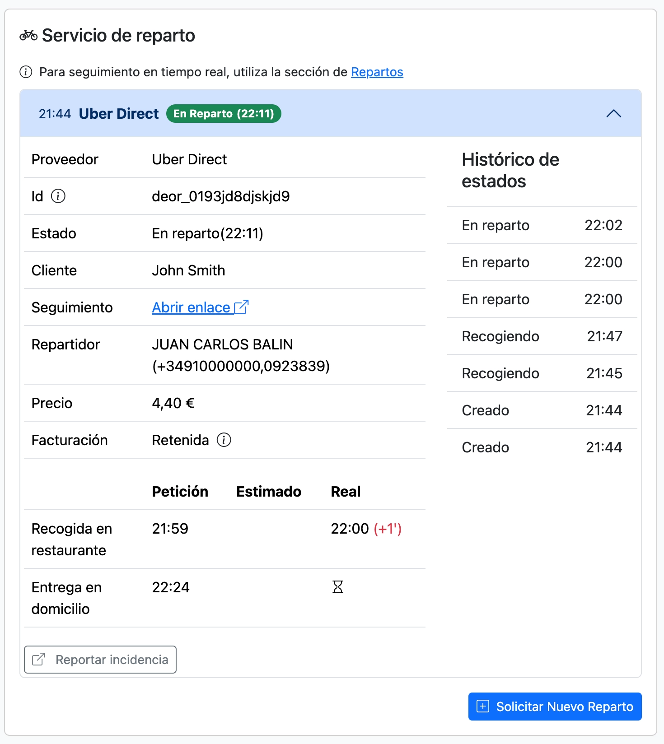This screenshot has width=664, height=744.
Task: Click the Solicitar Nuevo Reparto button
Action: (555, 707)
